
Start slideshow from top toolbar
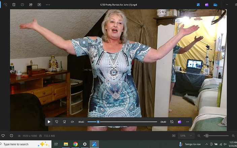click(x=39, y=5)
